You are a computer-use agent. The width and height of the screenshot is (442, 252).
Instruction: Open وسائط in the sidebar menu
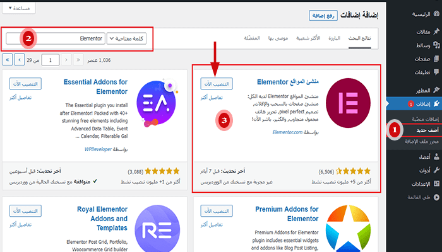pyautogui.click(x=424, y=45)
